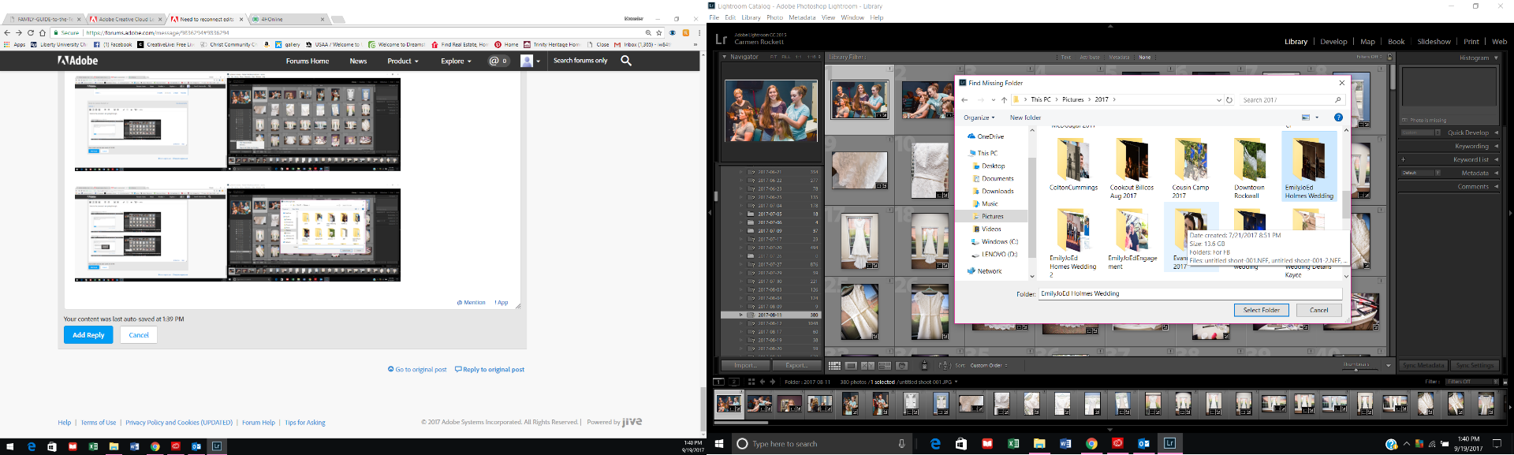Click microphone icon in taskbar search box

pyautogui.click(x=901, y=444)
